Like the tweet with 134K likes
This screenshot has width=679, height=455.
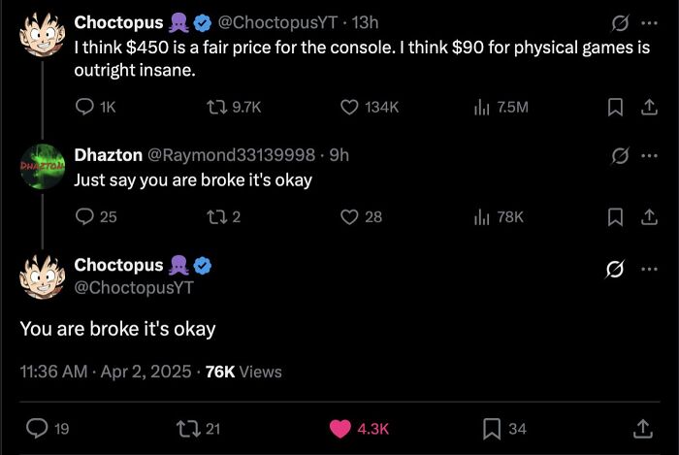point(350,108)
